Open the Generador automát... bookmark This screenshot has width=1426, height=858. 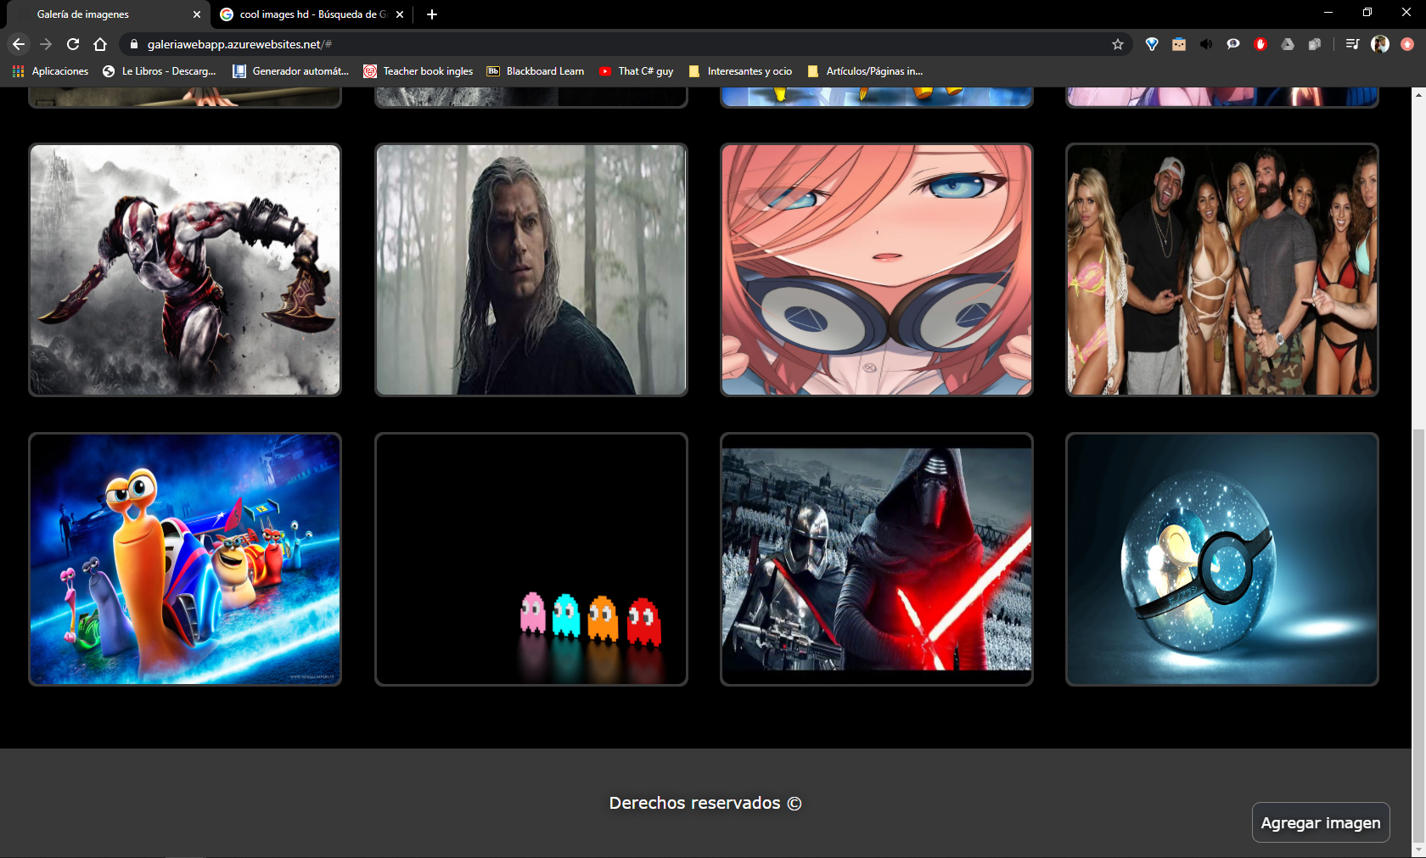(x=291, y=71)
